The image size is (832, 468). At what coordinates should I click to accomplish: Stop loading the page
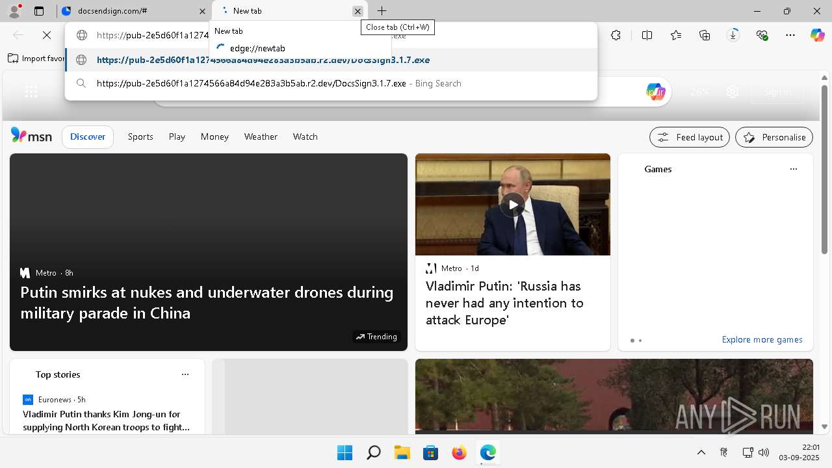(47, 35)
